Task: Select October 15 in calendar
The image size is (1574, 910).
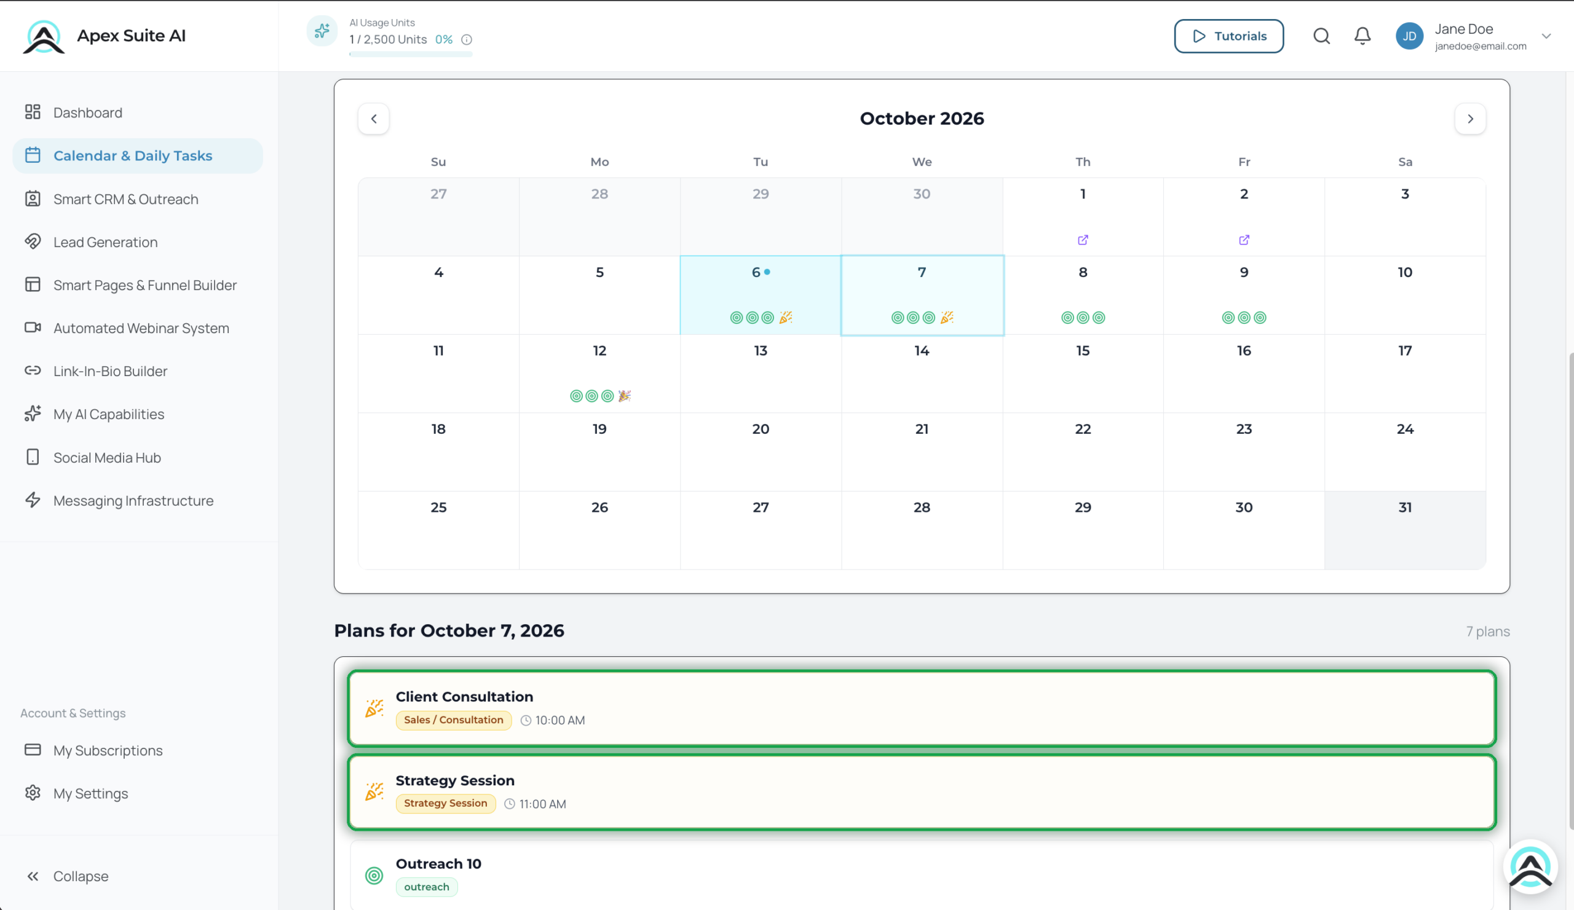Action: (1083, 373)
